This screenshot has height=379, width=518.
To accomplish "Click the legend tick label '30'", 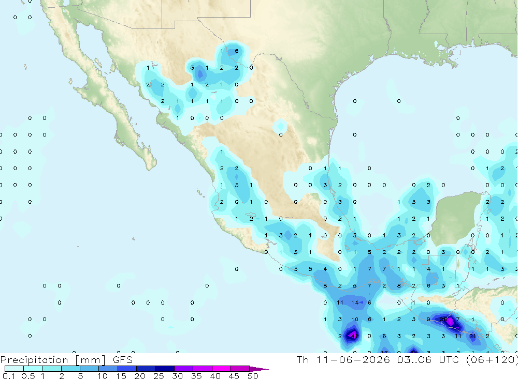I will [177, 376].
